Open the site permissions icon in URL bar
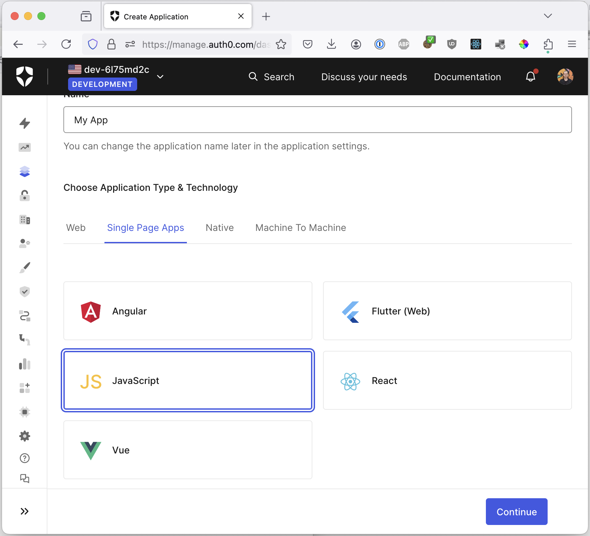Image resolution: width=590 pixels, height=536 pixels. click(130, 44)
